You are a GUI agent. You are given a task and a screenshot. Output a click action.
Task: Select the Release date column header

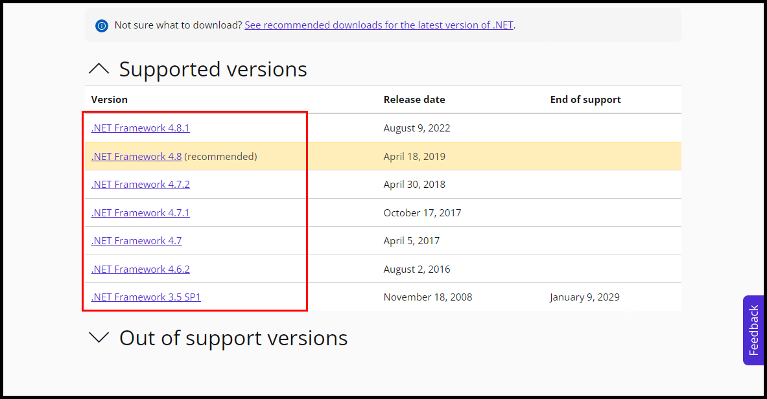(x=414, y=99)
